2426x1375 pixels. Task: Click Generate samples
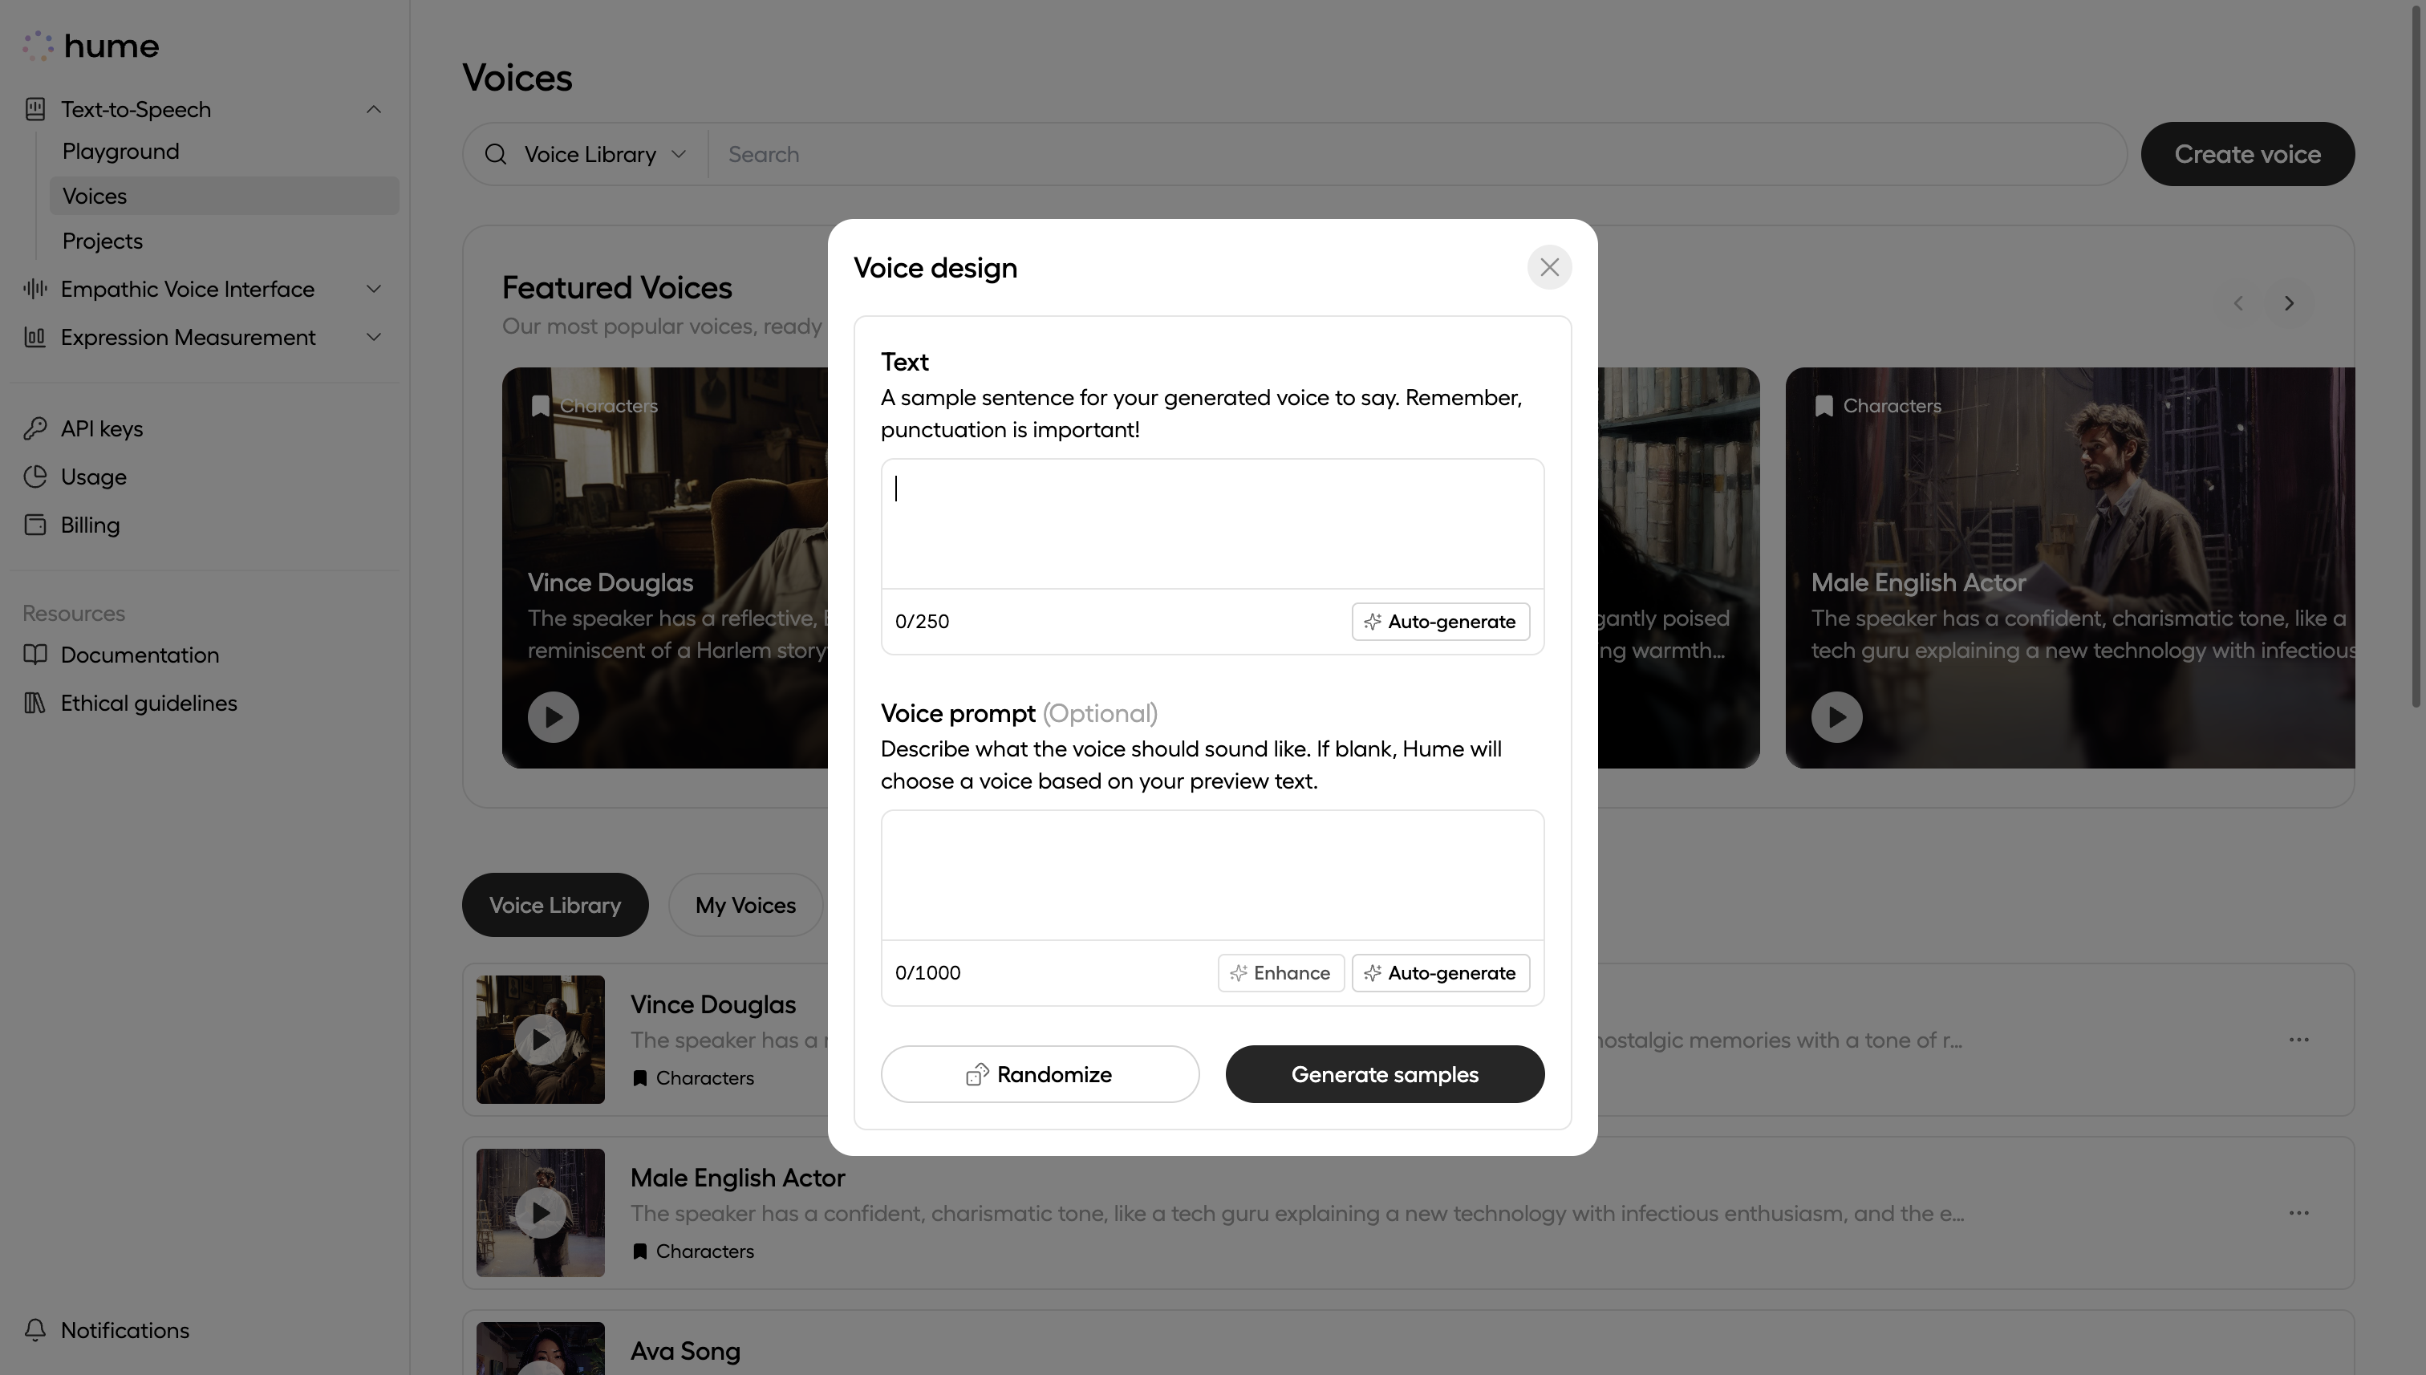click(x=1385, y=1073)
